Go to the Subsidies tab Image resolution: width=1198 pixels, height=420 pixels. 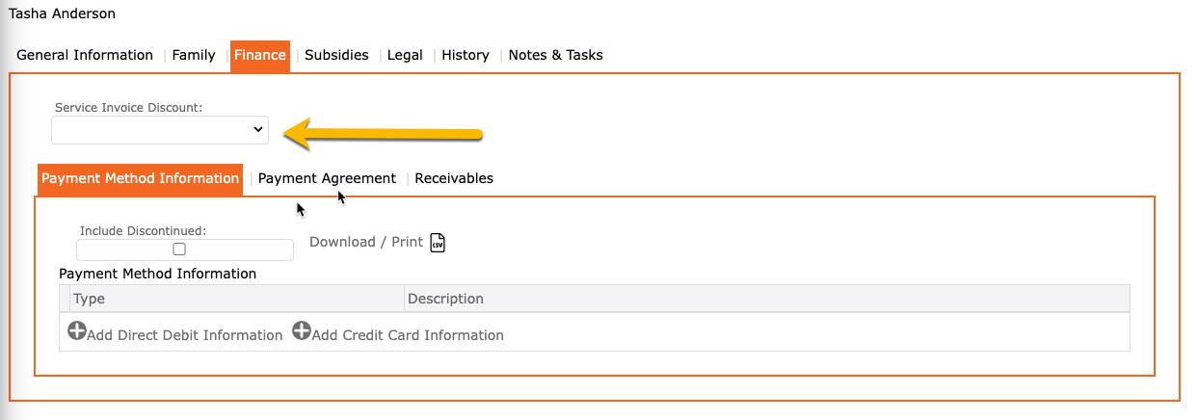coord(336,55)
